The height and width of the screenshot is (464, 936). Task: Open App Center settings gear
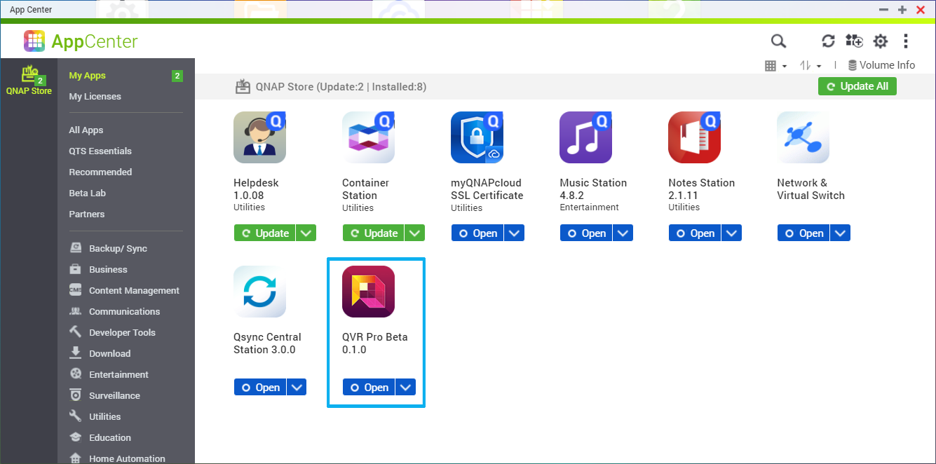[881, 41]
